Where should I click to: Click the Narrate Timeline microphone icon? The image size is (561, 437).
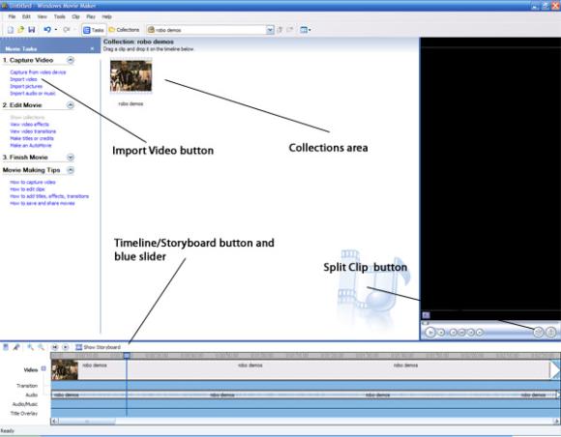(x=16, y=347)
